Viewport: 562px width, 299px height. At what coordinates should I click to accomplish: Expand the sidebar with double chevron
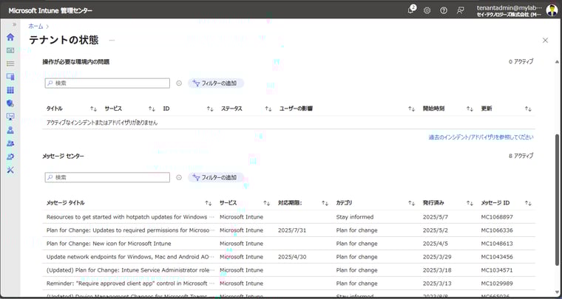click(14, 24)
